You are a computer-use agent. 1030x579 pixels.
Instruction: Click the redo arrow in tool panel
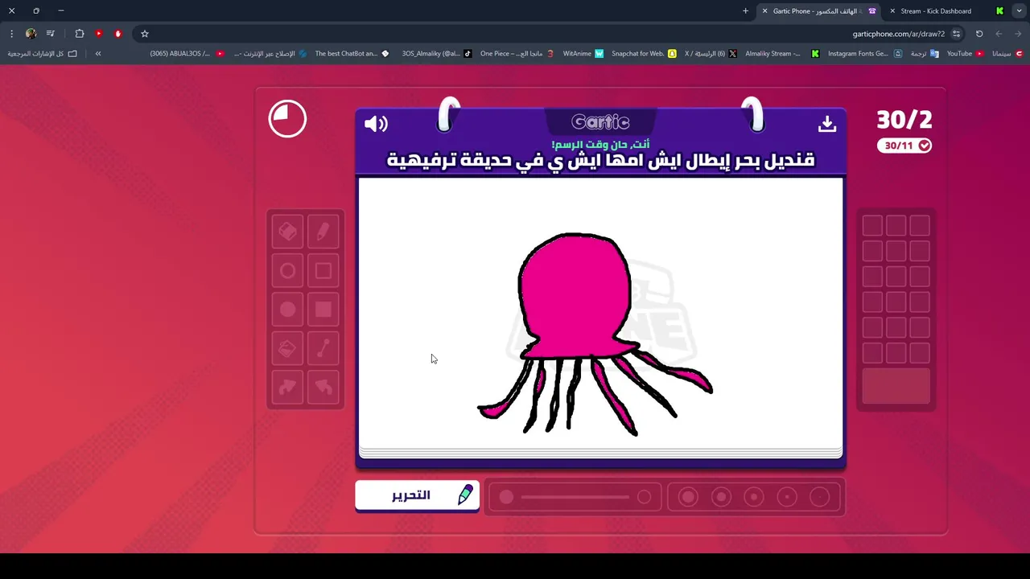coord(287,387)
